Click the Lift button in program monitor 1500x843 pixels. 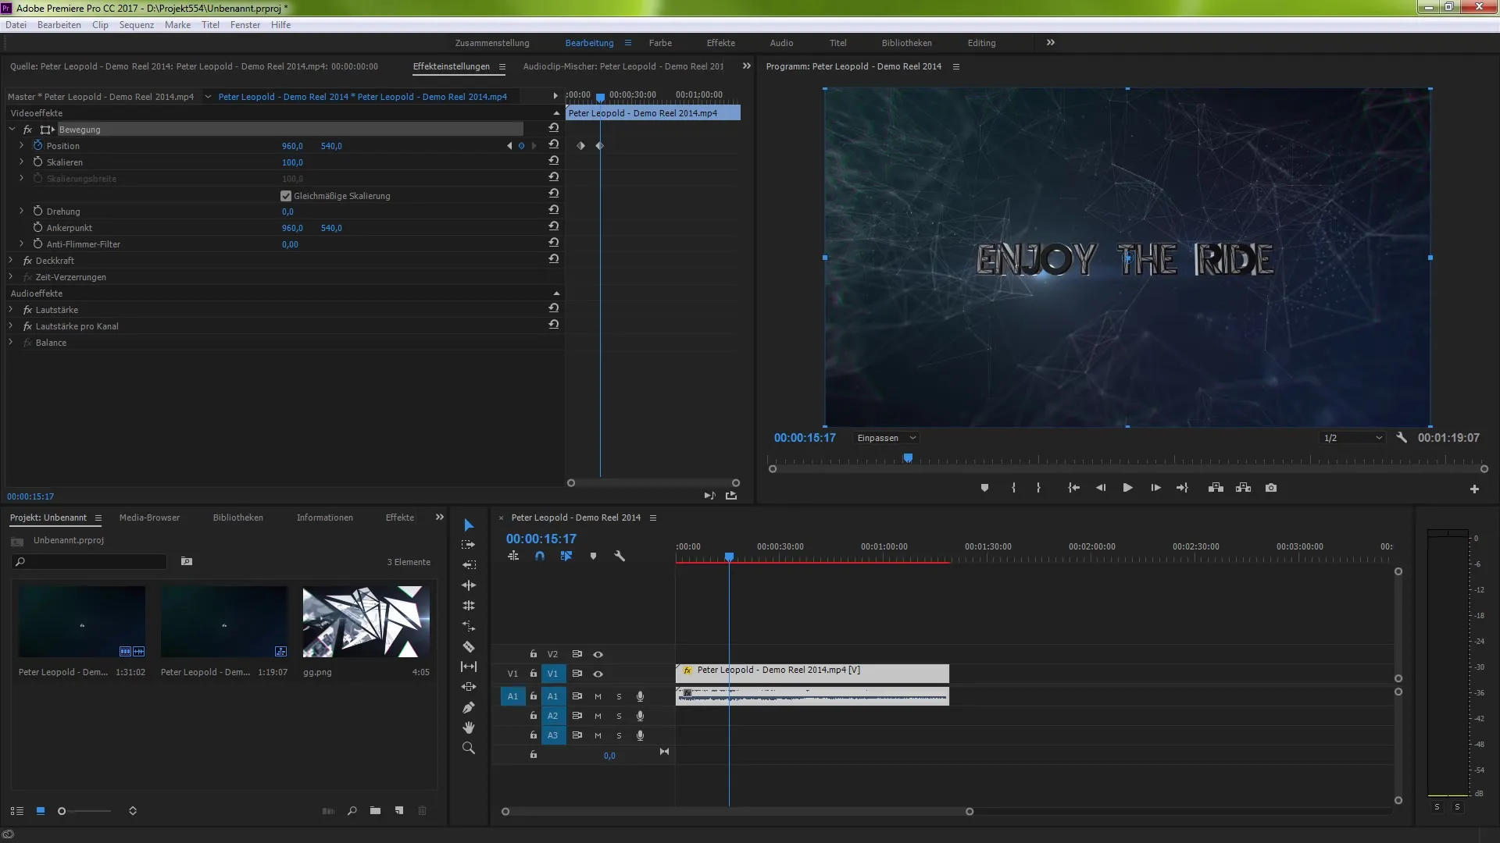pyautogui.click(x=1216, y=488)
